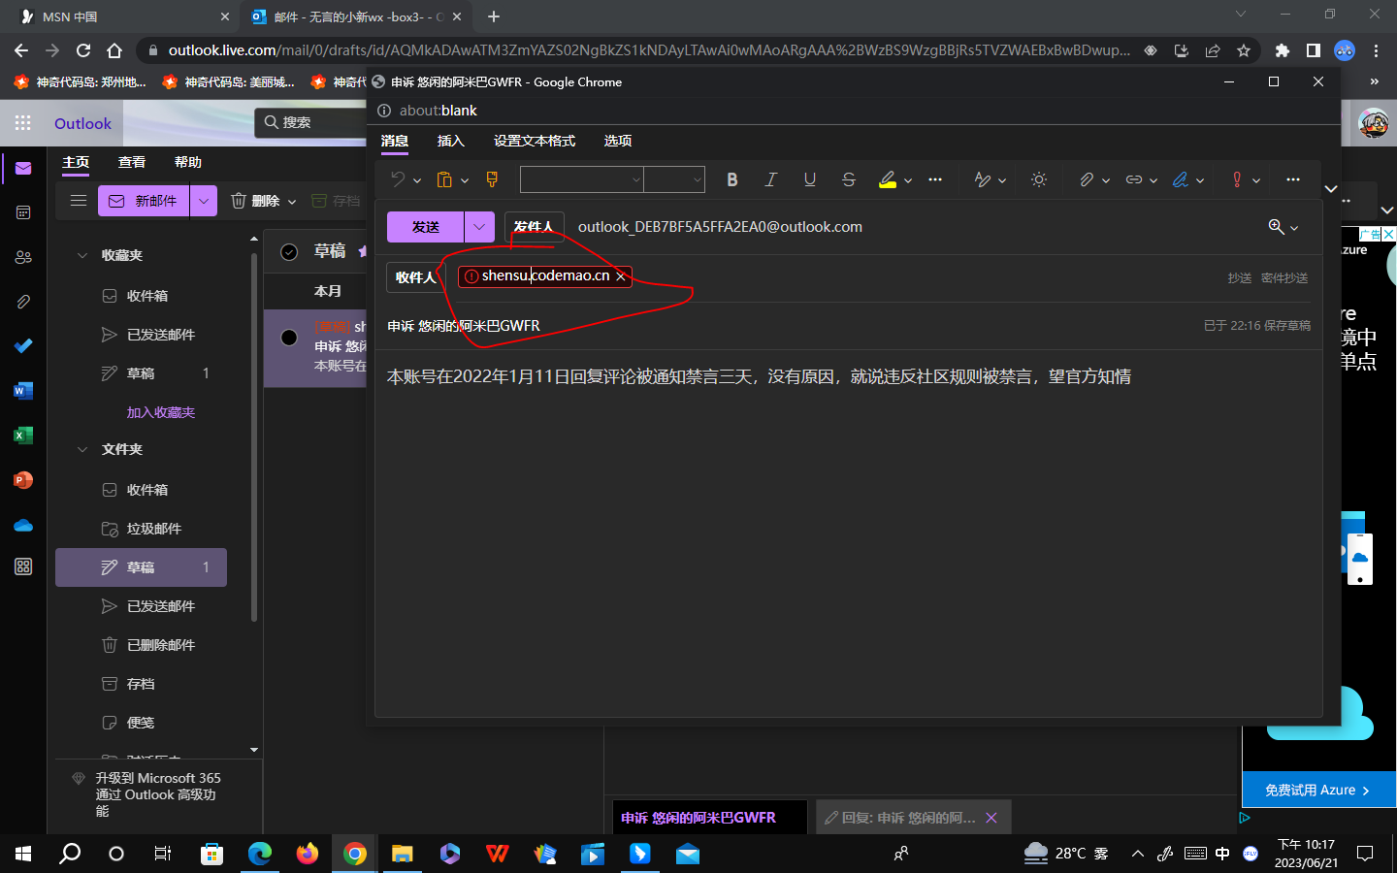The width and height of the screenshot is (1397, 873).
Task: Open the Outlook app launcher grid
Action: click(23, 123)
